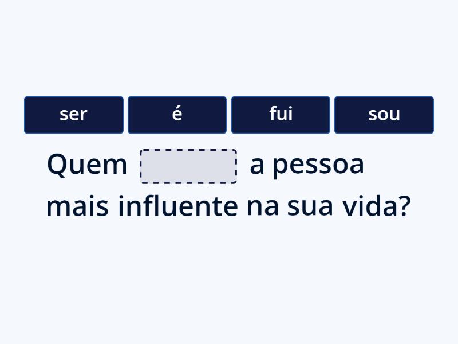The width and height of the screenshot is (458, 344).
Task: Click the word 'Quem' in the question
Action: (x=86, y=163)
